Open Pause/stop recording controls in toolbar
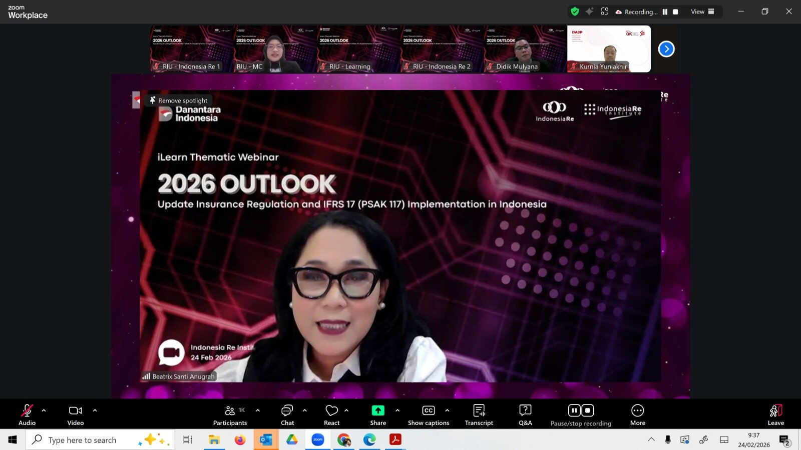The height and width of the screenshot is (450, 801). tap(581, 415)
